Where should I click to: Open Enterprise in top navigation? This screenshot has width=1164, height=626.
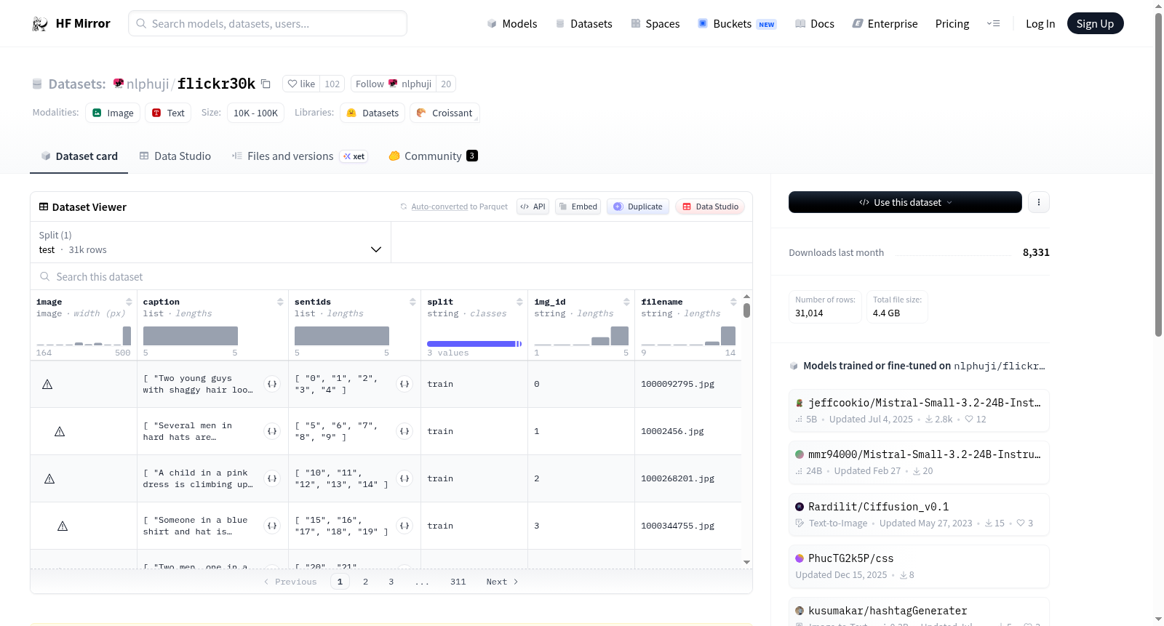coord(885,24)
